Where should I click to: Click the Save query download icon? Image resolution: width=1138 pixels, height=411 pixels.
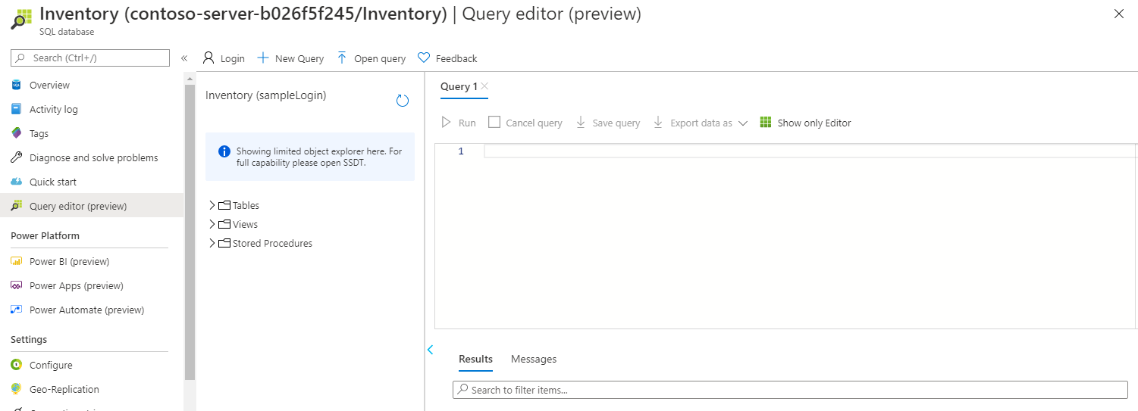click(x=581, y=123)
